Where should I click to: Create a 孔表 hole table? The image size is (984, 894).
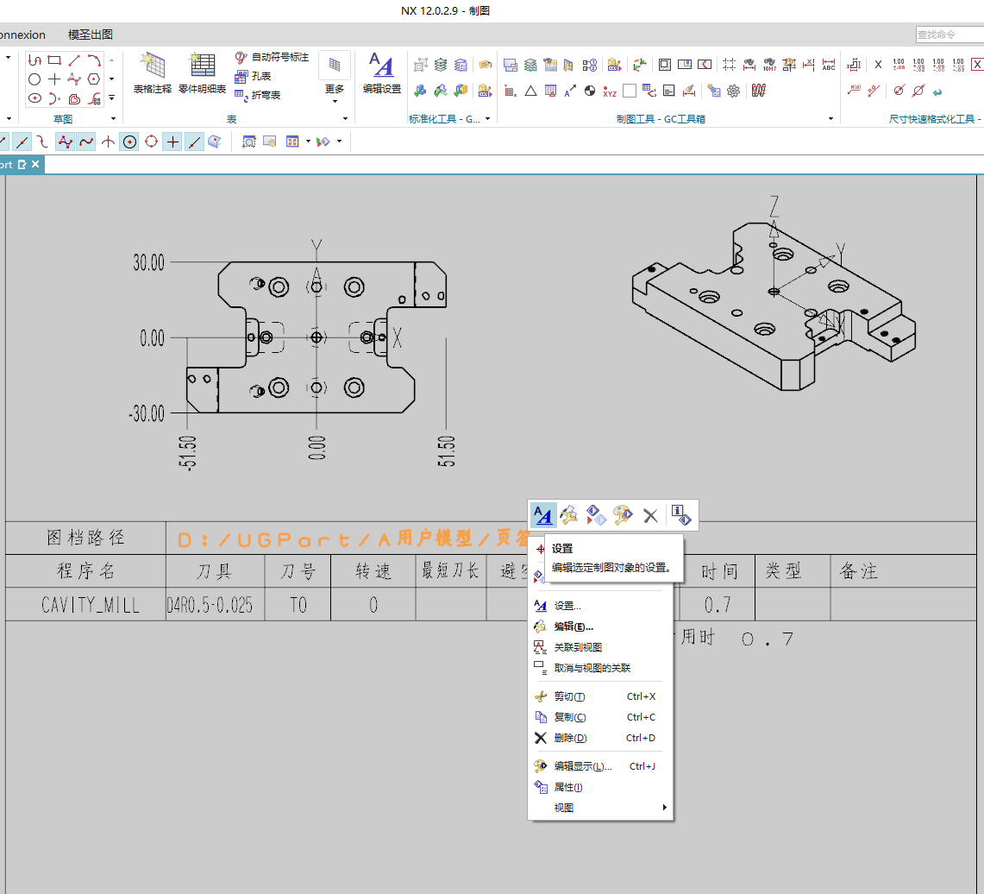(x=253, y=76)
